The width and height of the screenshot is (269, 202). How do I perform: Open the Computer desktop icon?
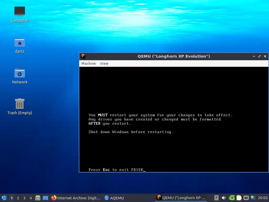[20, 14]
